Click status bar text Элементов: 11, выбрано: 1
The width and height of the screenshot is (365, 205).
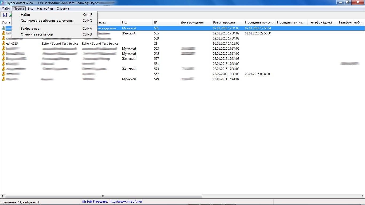(x=20, y=202)
